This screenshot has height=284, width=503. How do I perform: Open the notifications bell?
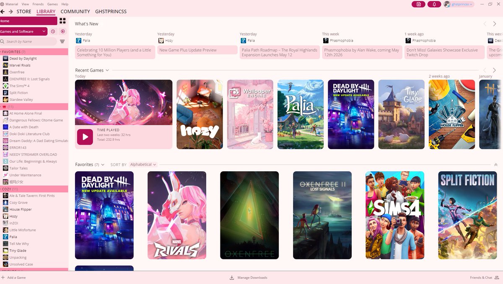434,4
